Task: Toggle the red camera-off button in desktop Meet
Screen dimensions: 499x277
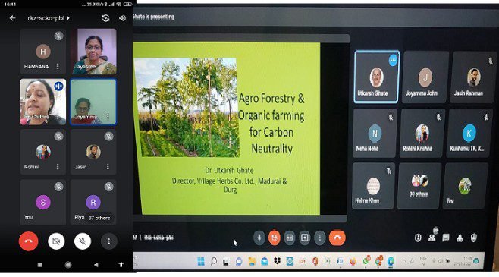Action: [275, 238]
